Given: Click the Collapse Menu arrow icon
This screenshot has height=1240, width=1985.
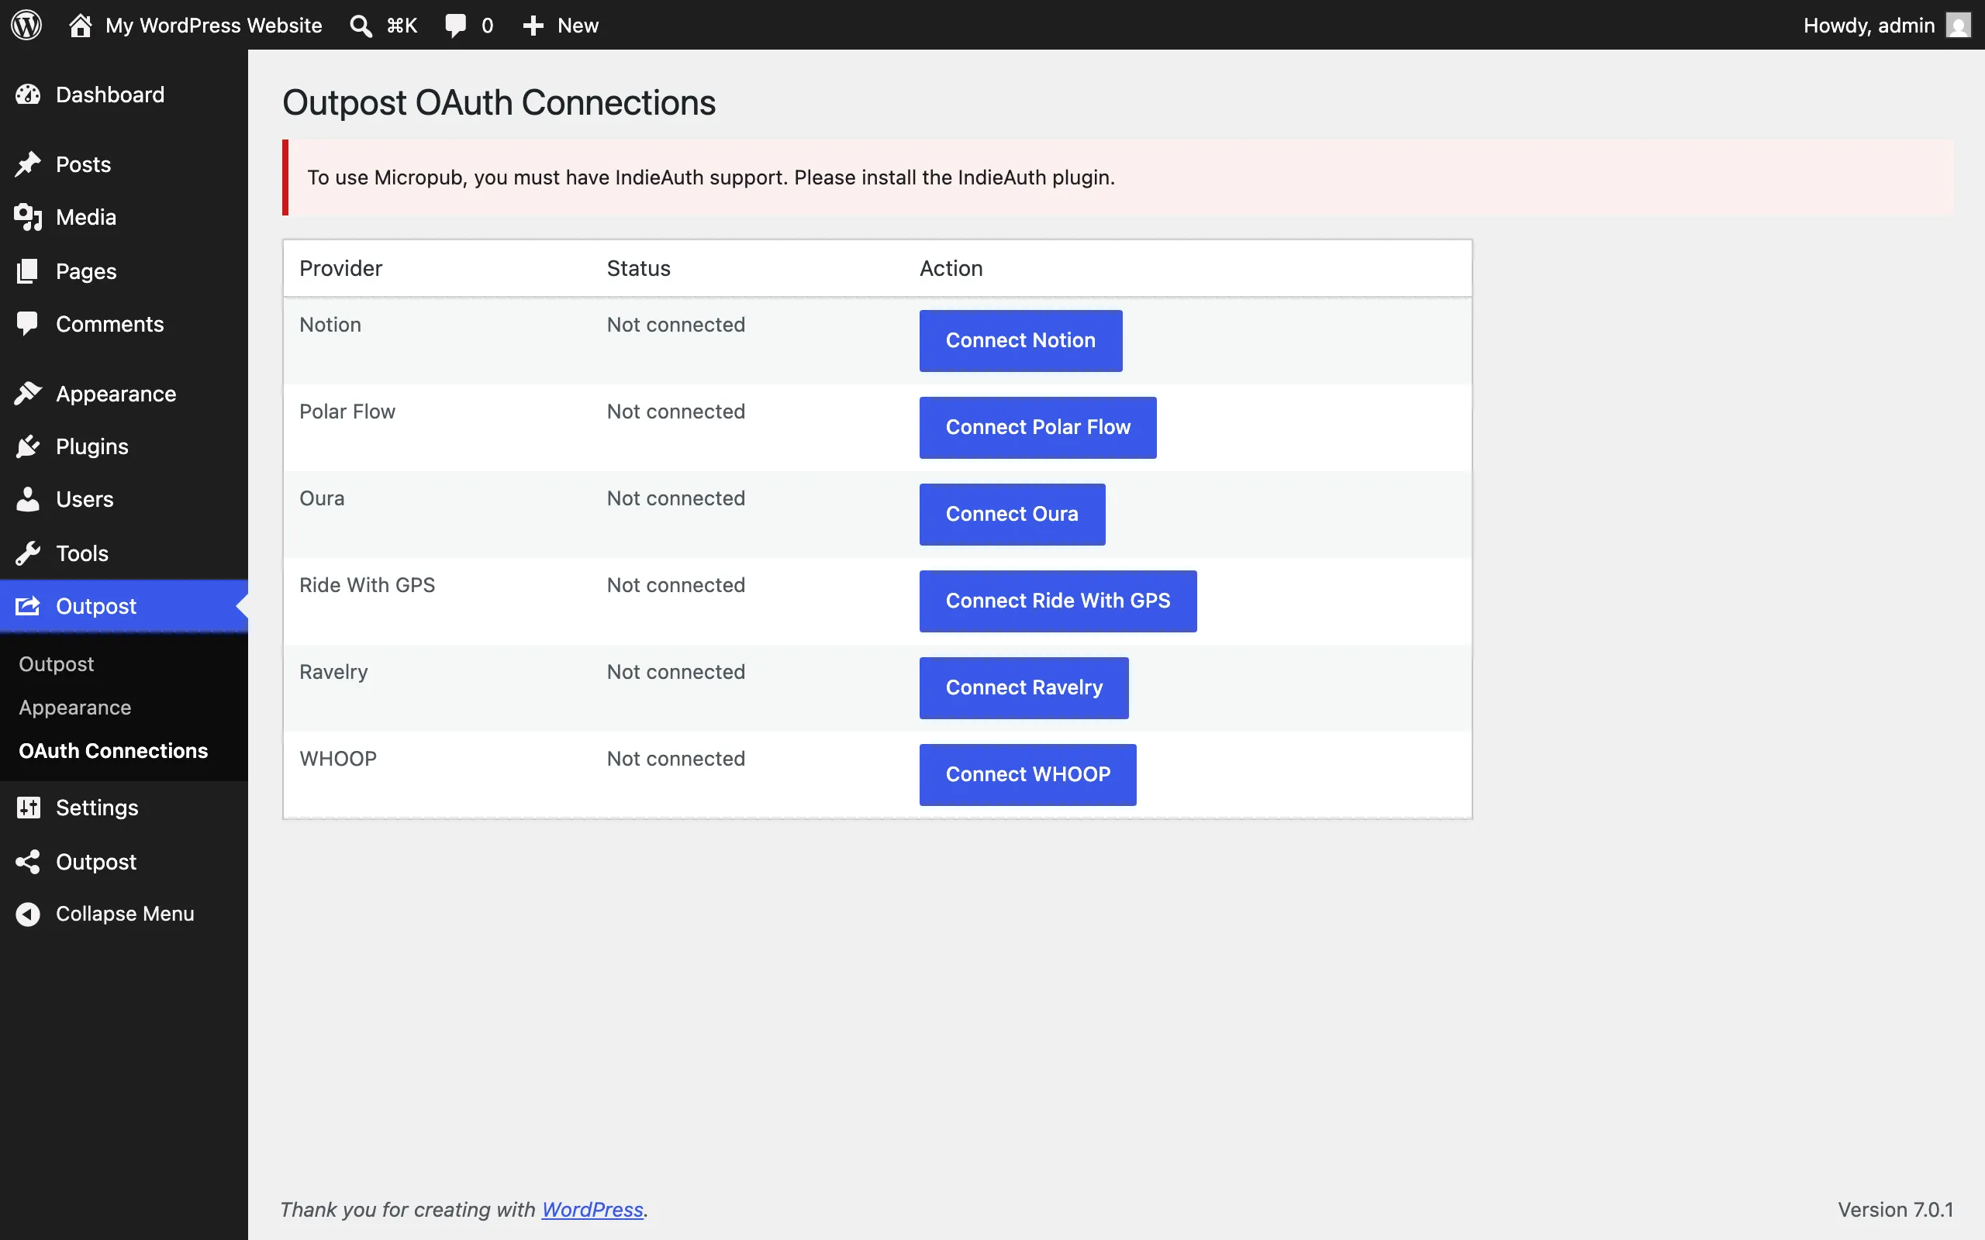Looking at the screenshot, I should pyautogui.click(x=28, y=914).
